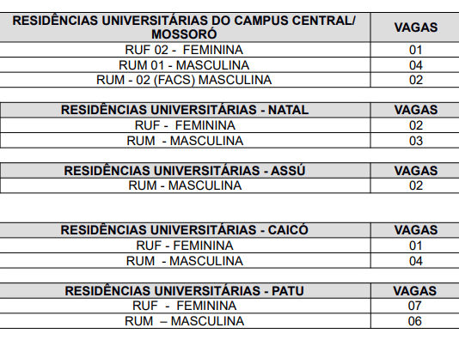Click VAGAS header in Caicó table
459x340 pixels.
point(416,230)
